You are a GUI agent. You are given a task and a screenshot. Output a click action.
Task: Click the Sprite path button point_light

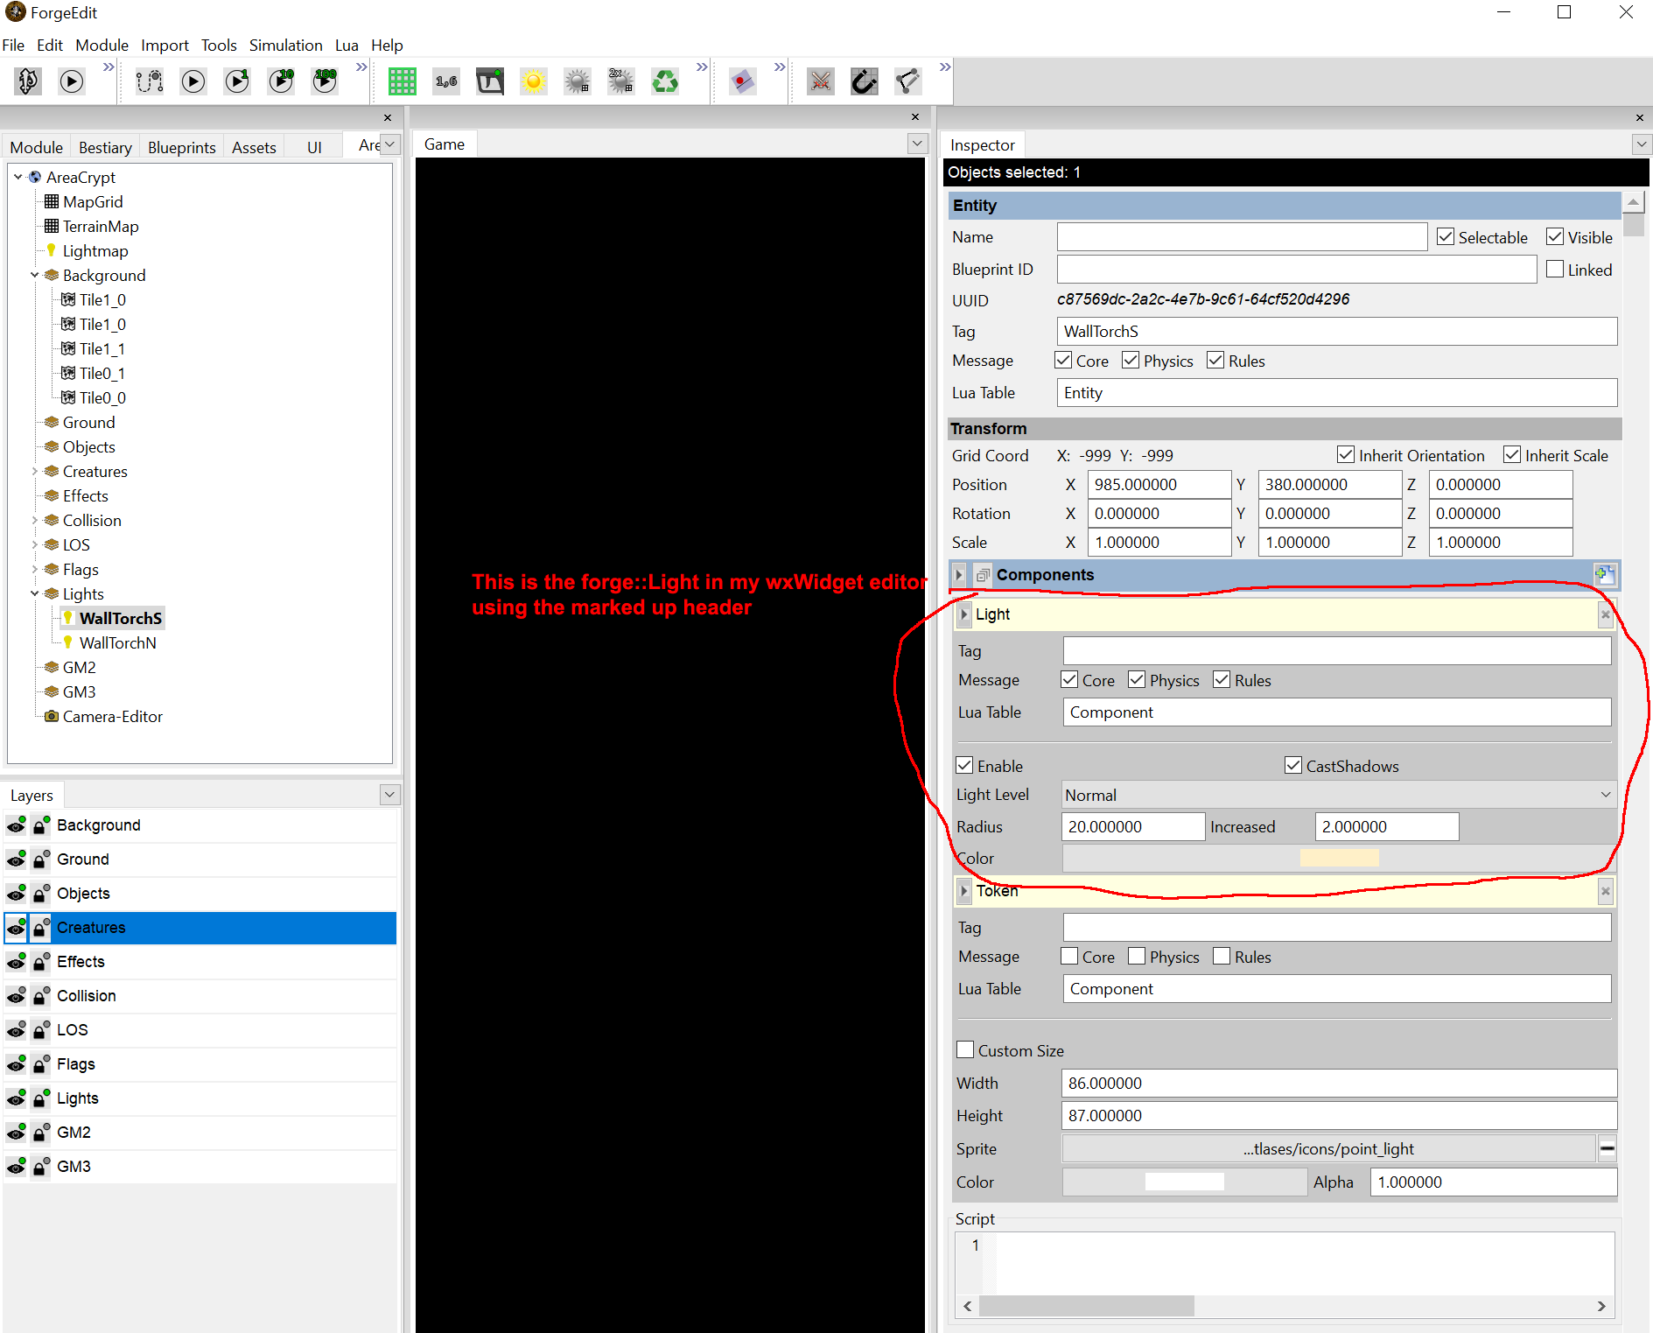[1328, 1148]
